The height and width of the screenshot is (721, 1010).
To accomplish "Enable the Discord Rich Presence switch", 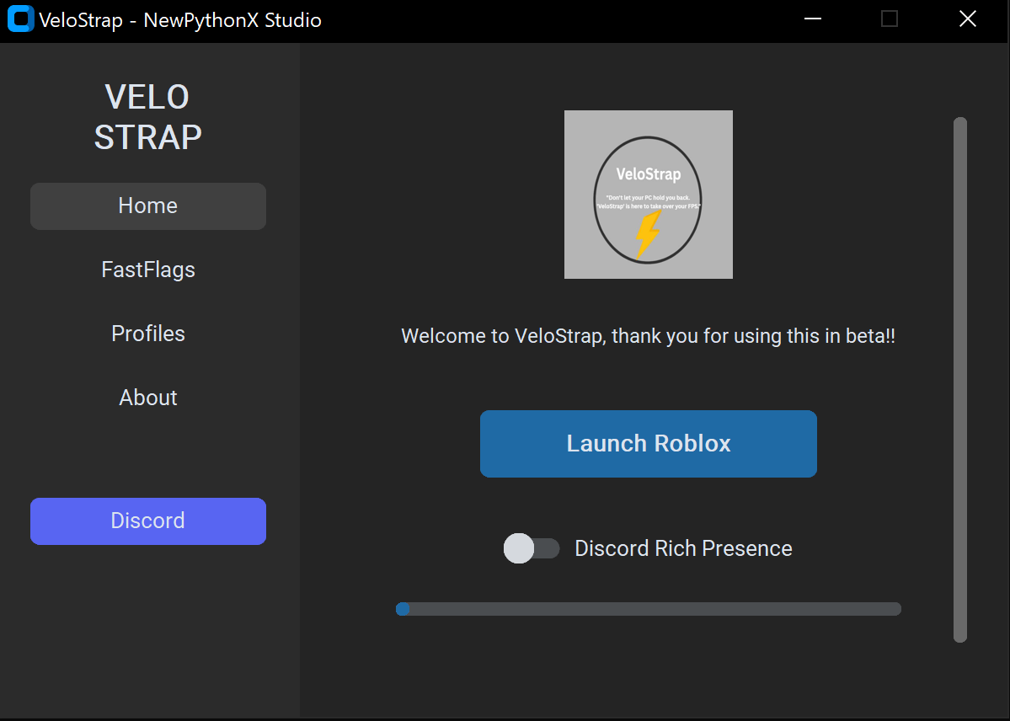I will (532, 548).
